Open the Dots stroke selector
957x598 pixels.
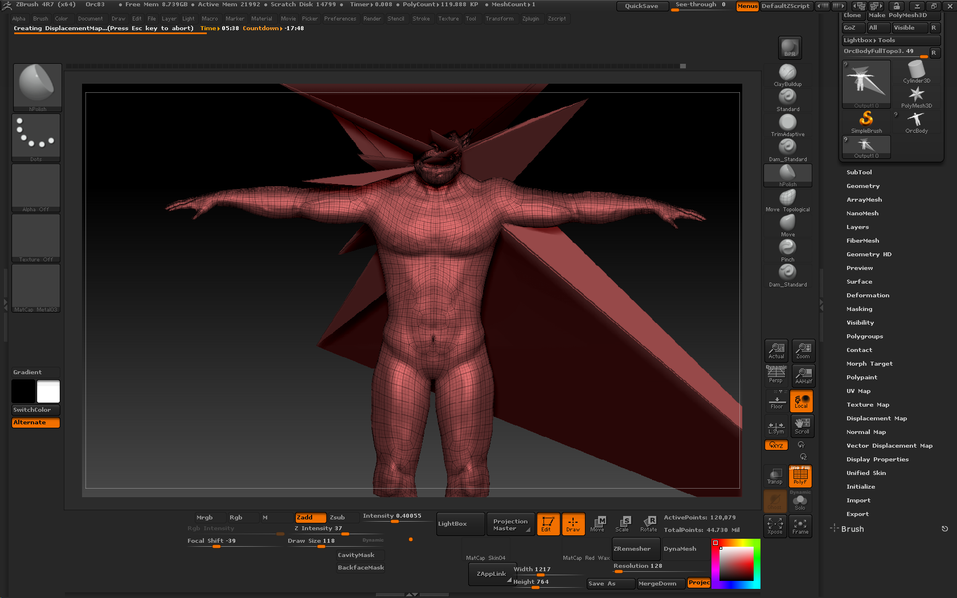36,138
